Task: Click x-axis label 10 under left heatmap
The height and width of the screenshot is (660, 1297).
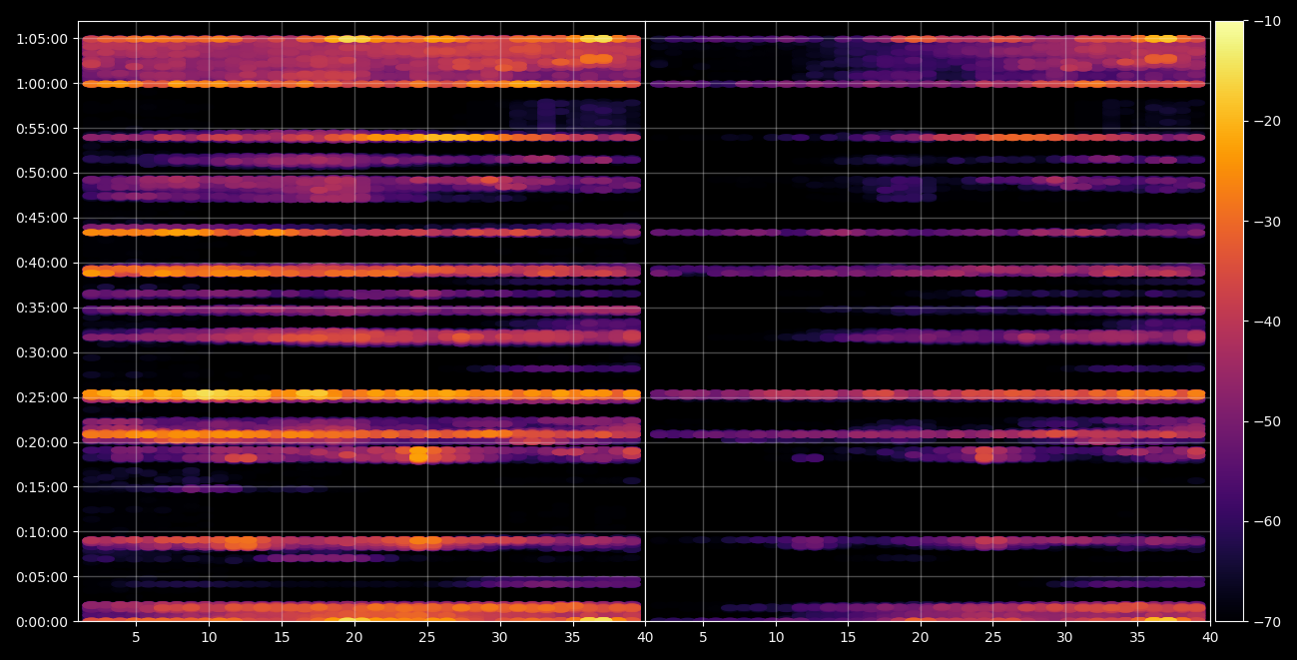Action: (209, 636)
